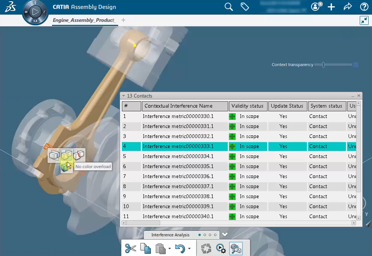Viewport: 372px width, 256px height.
Task: Sort by the # column header
Action: pyautogui.click(x=132, y=106)
